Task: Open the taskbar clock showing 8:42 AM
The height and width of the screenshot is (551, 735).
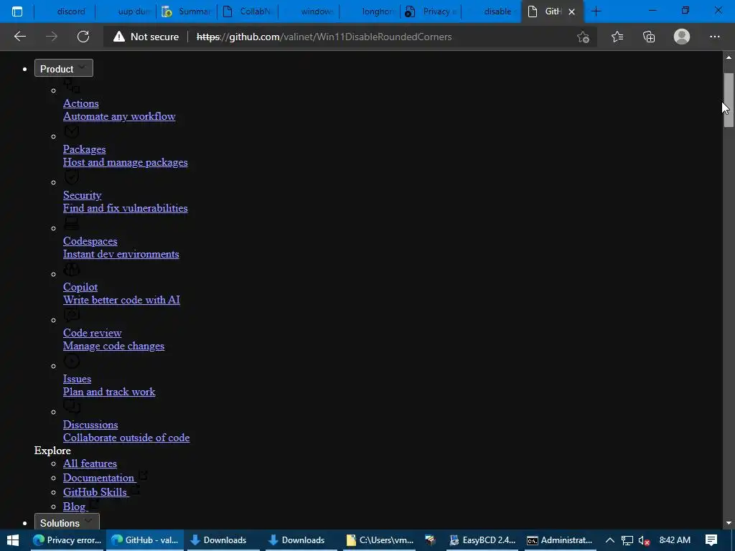Action: tap(675, 540)
